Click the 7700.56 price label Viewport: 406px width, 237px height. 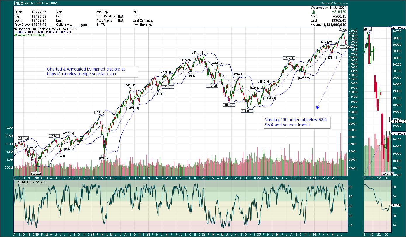click(x=23, y=138)
